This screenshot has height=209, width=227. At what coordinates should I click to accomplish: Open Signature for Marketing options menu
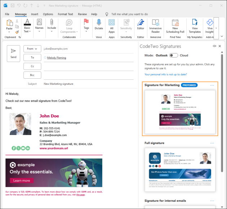click(x=212, y=85)
